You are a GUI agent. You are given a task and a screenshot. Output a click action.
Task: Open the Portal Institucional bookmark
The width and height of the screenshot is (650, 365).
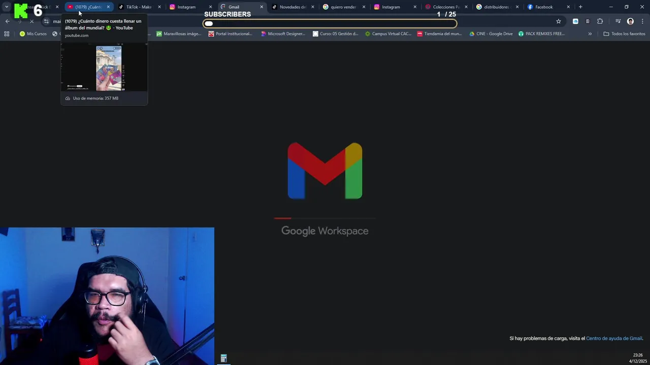230,34
